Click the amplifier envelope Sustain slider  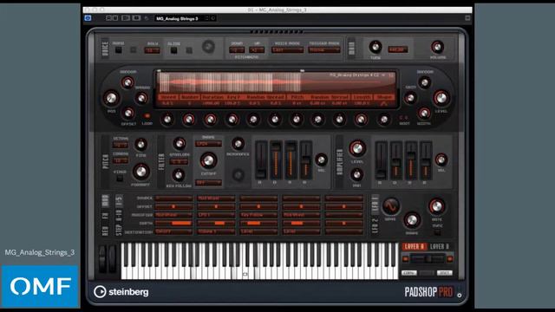411,159
